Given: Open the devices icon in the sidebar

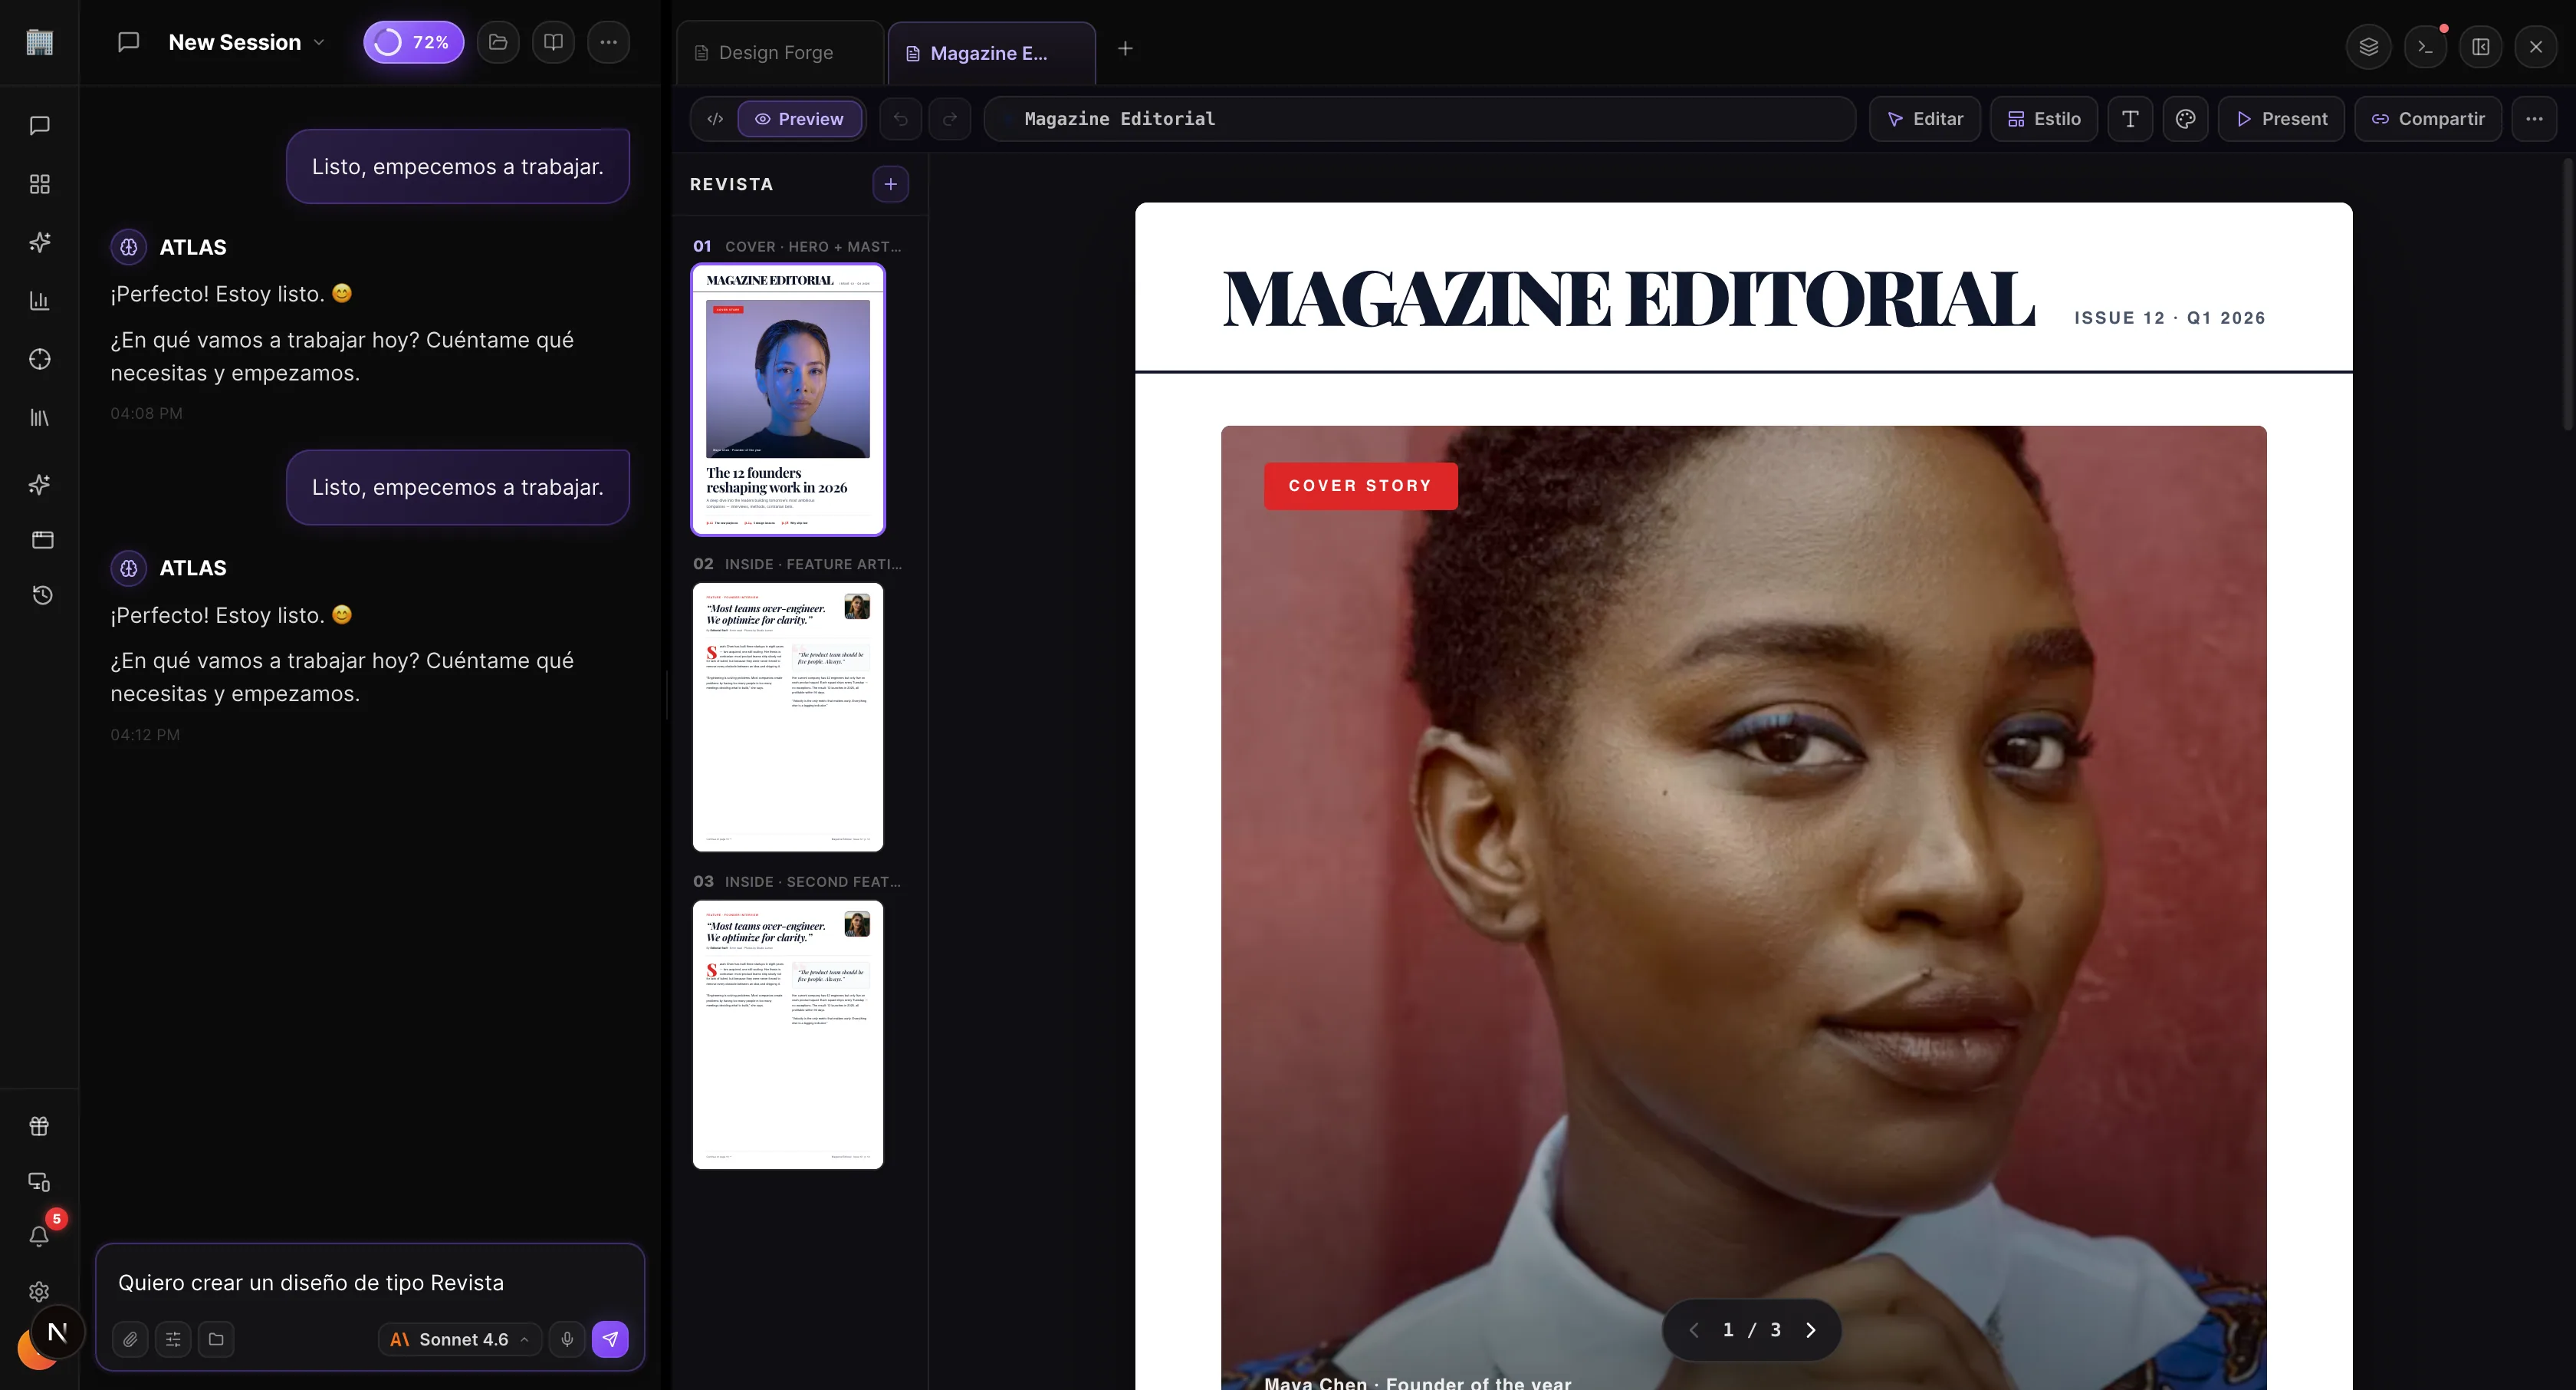Looking at the screenshot, I should pos(39,1182).
